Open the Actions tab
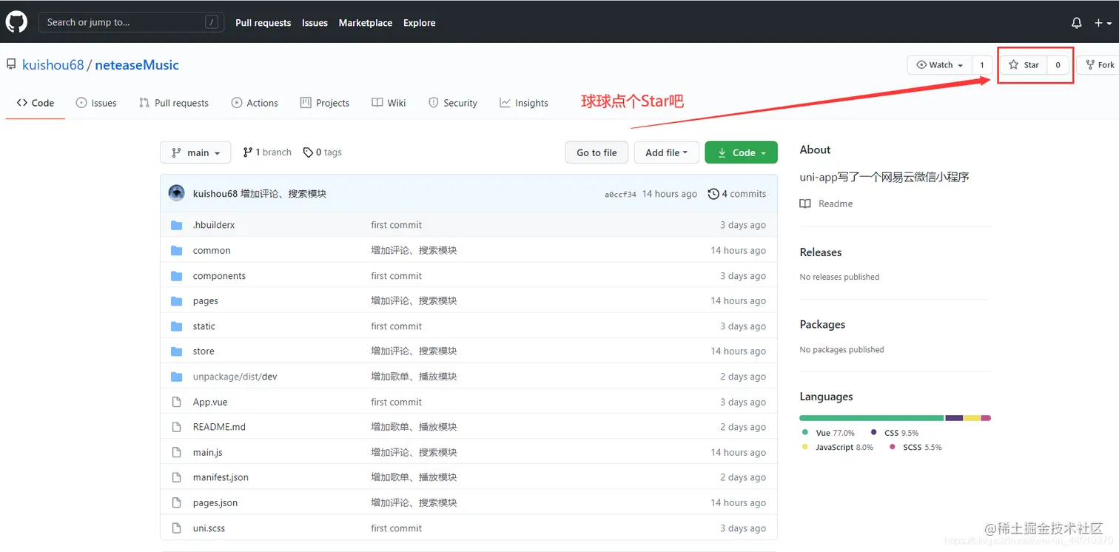The width and height of the screenshot is (1119, 552). pyautogui.click(x=255, y=103)
